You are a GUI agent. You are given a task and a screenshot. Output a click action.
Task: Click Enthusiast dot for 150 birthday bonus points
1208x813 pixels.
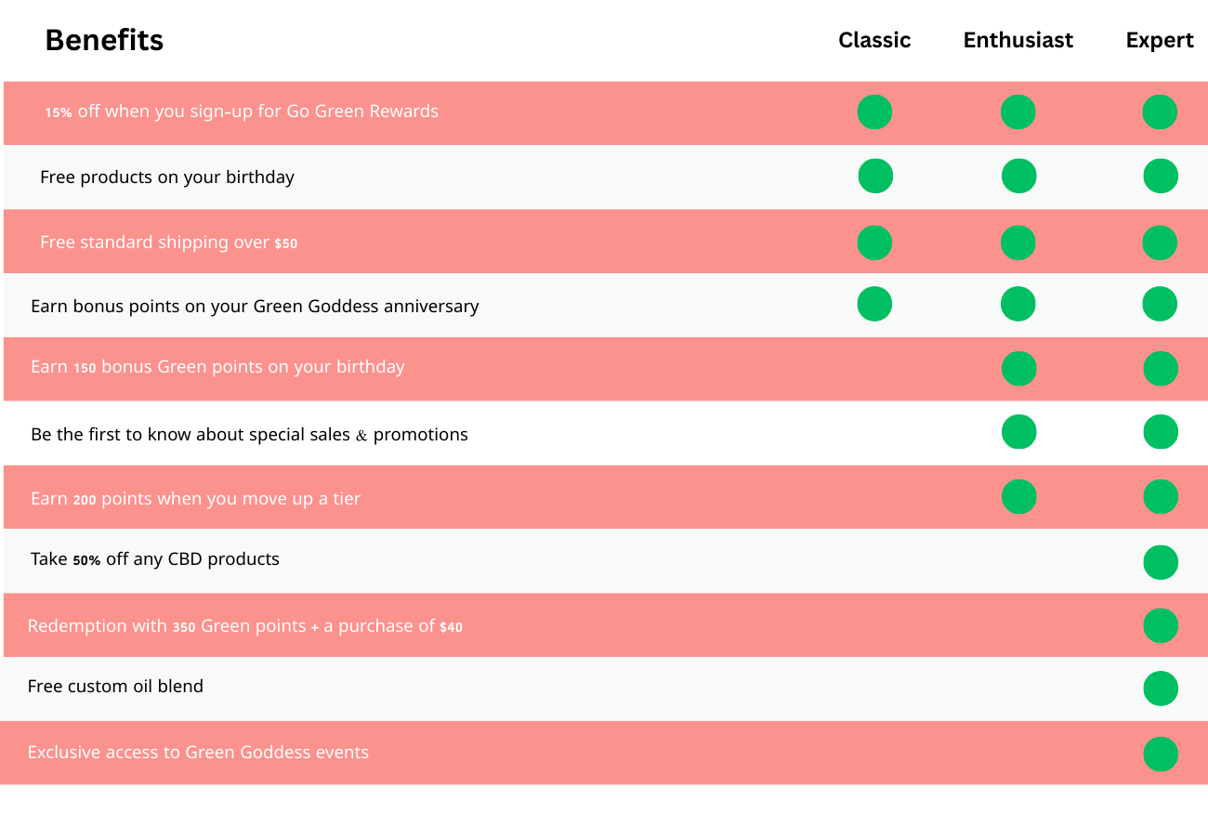coord(1018,369)
